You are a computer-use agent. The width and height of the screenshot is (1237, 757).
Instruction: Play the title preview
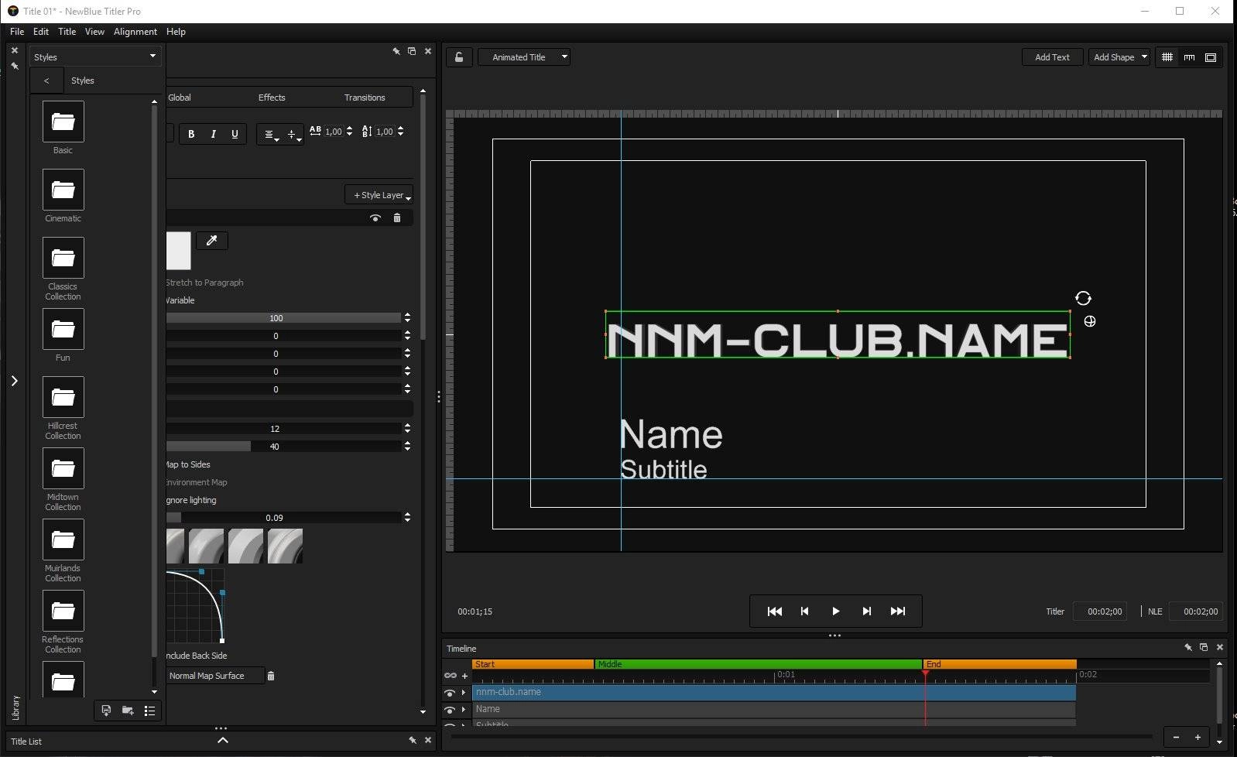835,611
